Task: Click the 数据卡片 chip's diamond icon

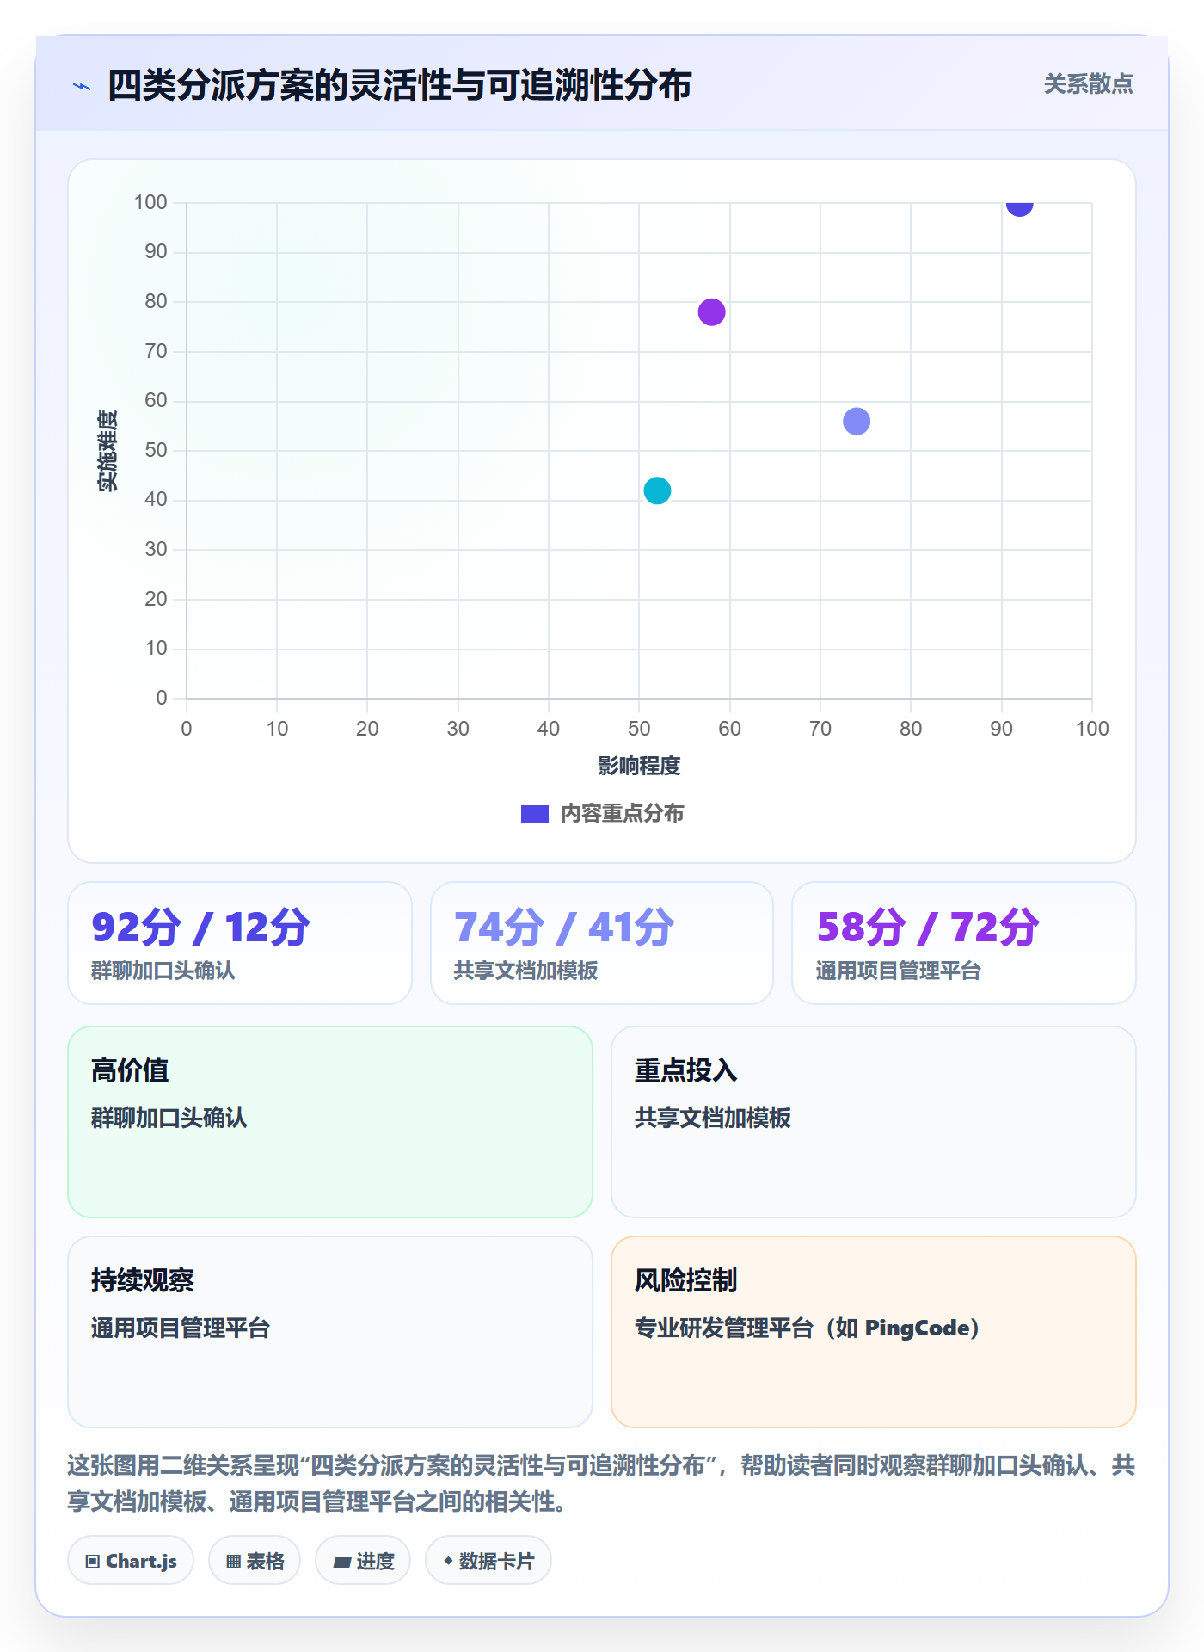Action: click(448, 1561)
